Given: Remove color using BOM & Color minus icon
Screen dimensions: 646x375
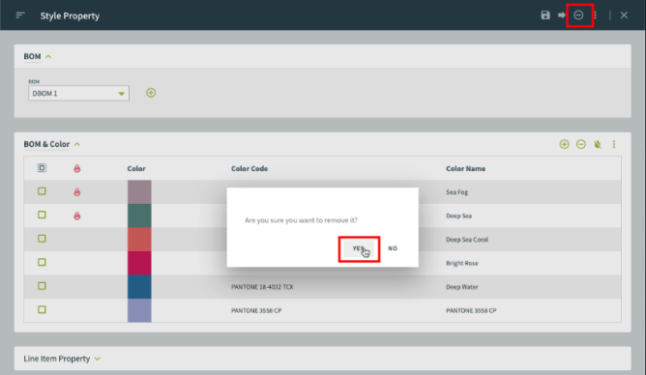Looking at the screenshot, I should [581, 144].
